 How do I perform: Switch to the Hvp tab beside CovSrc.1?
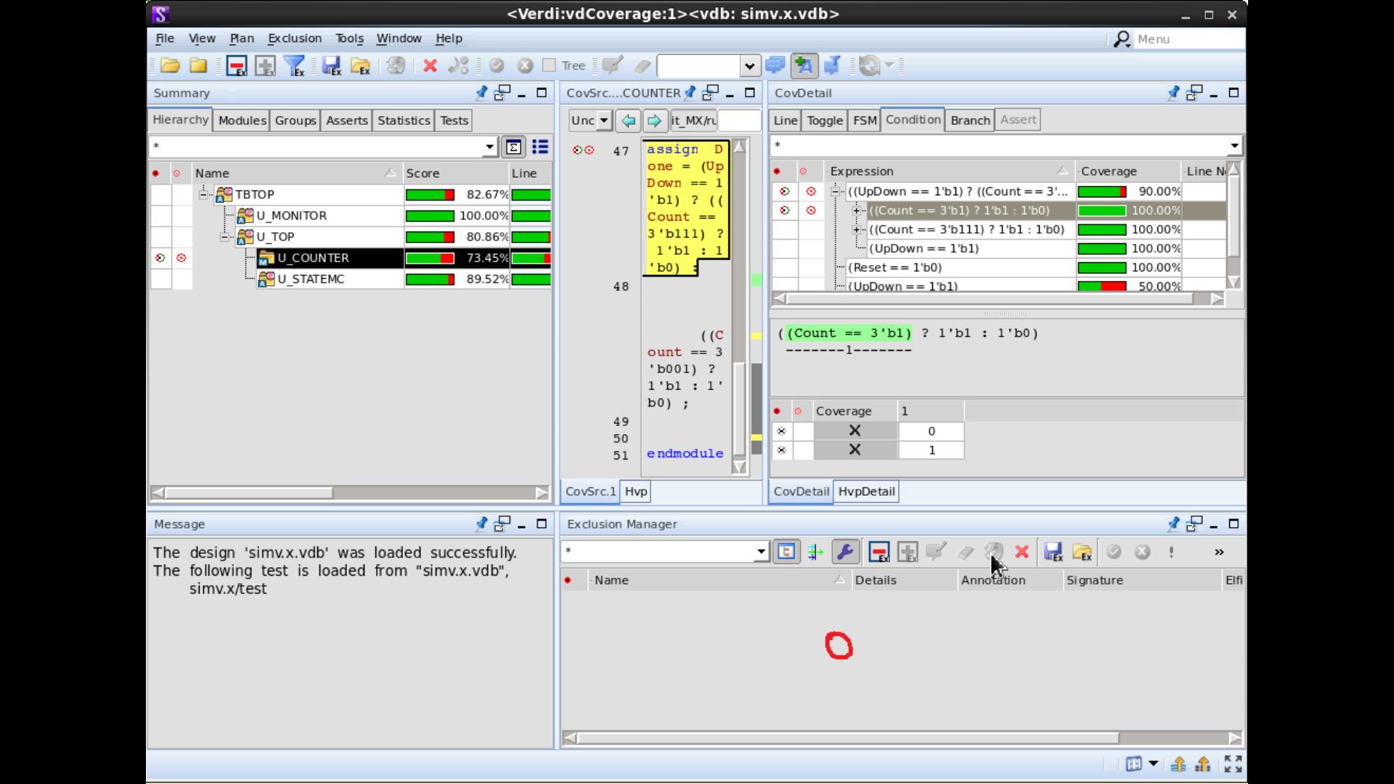(635, 491)
